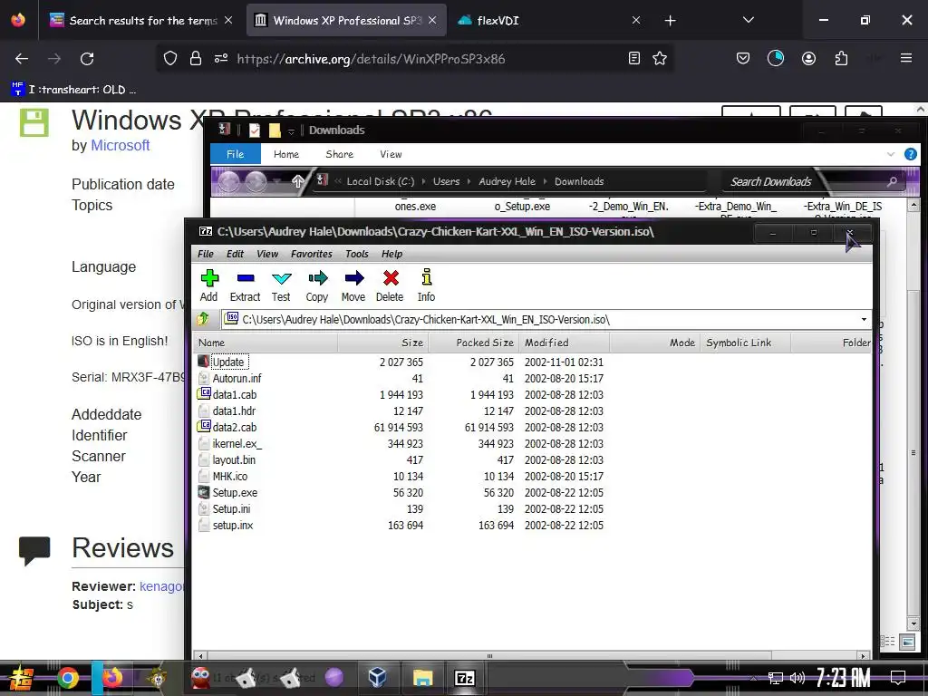Open the 7-Zip address path dropdown arrow

(x=864, y=320)
